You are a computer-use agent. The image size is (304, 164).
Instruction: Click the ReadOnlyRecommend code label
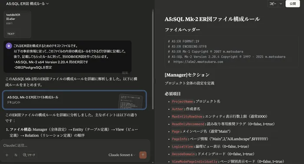click(188, 124)
